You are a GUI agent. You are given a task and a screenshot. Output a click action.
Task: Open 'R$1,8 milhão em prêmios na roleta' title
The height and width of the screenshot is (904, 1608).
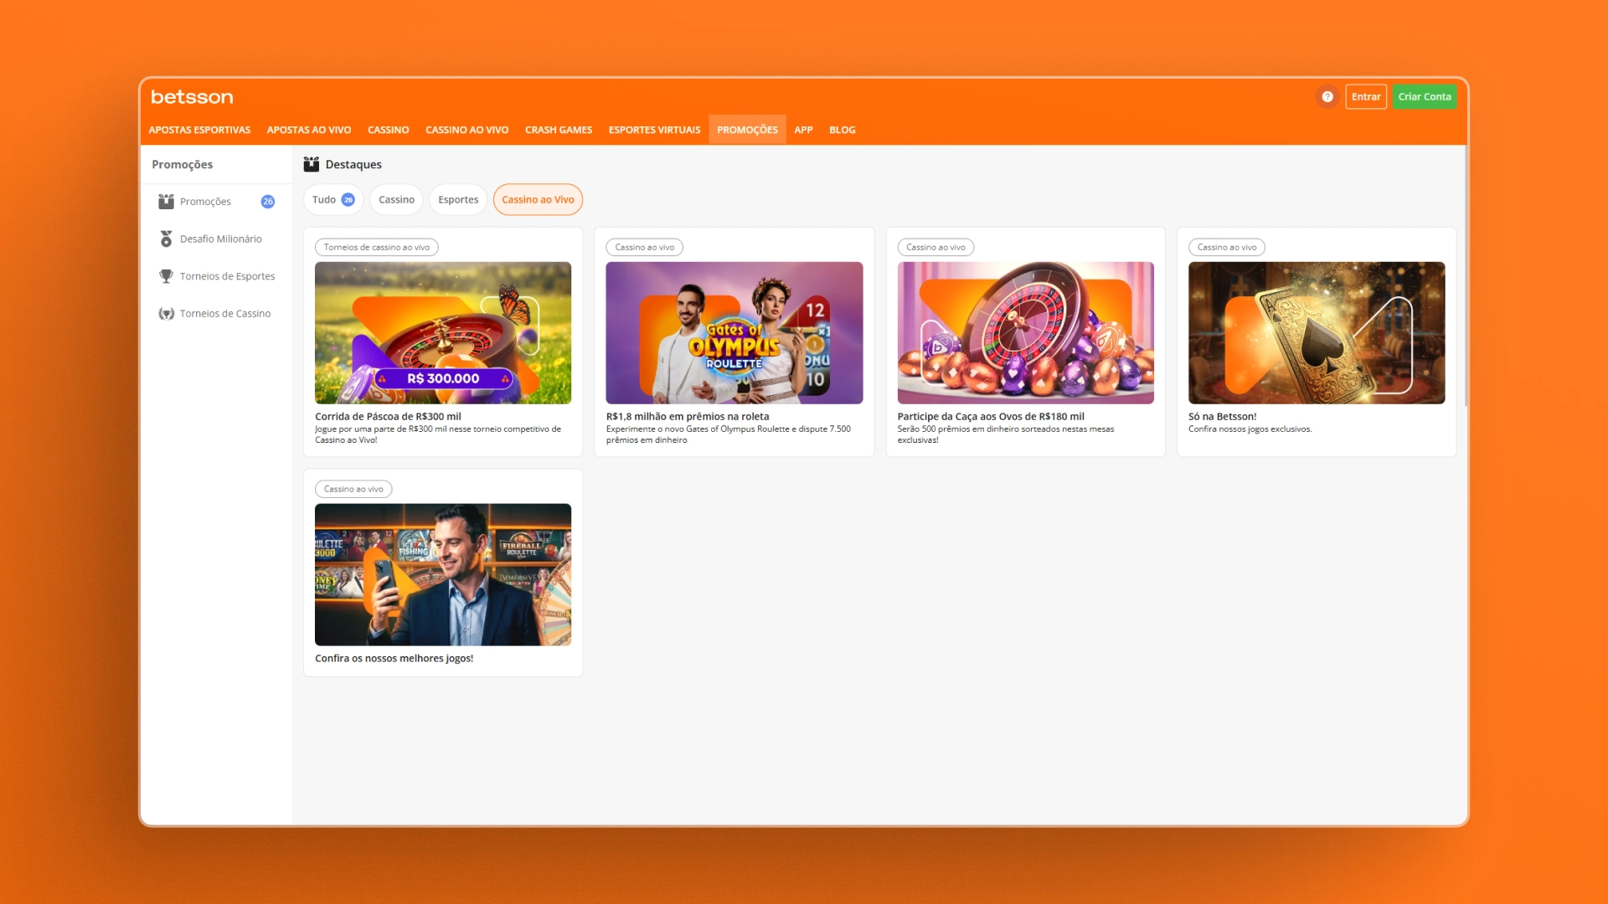pos(688,417)
